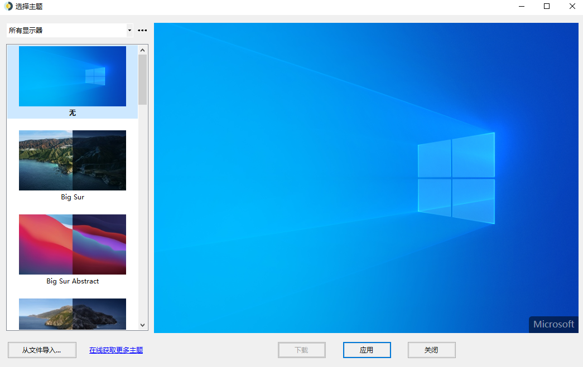Click the 从文件导入... button
This screenshot has height=367, width=583.
pyautogui.click(x=42, y=350)
